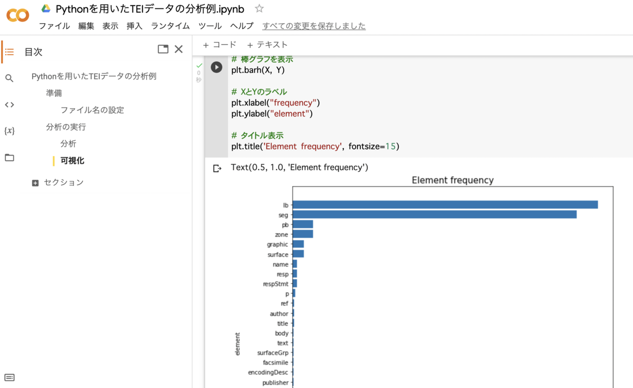Click the Google Drive icon beside the title

tap(46, 7)
